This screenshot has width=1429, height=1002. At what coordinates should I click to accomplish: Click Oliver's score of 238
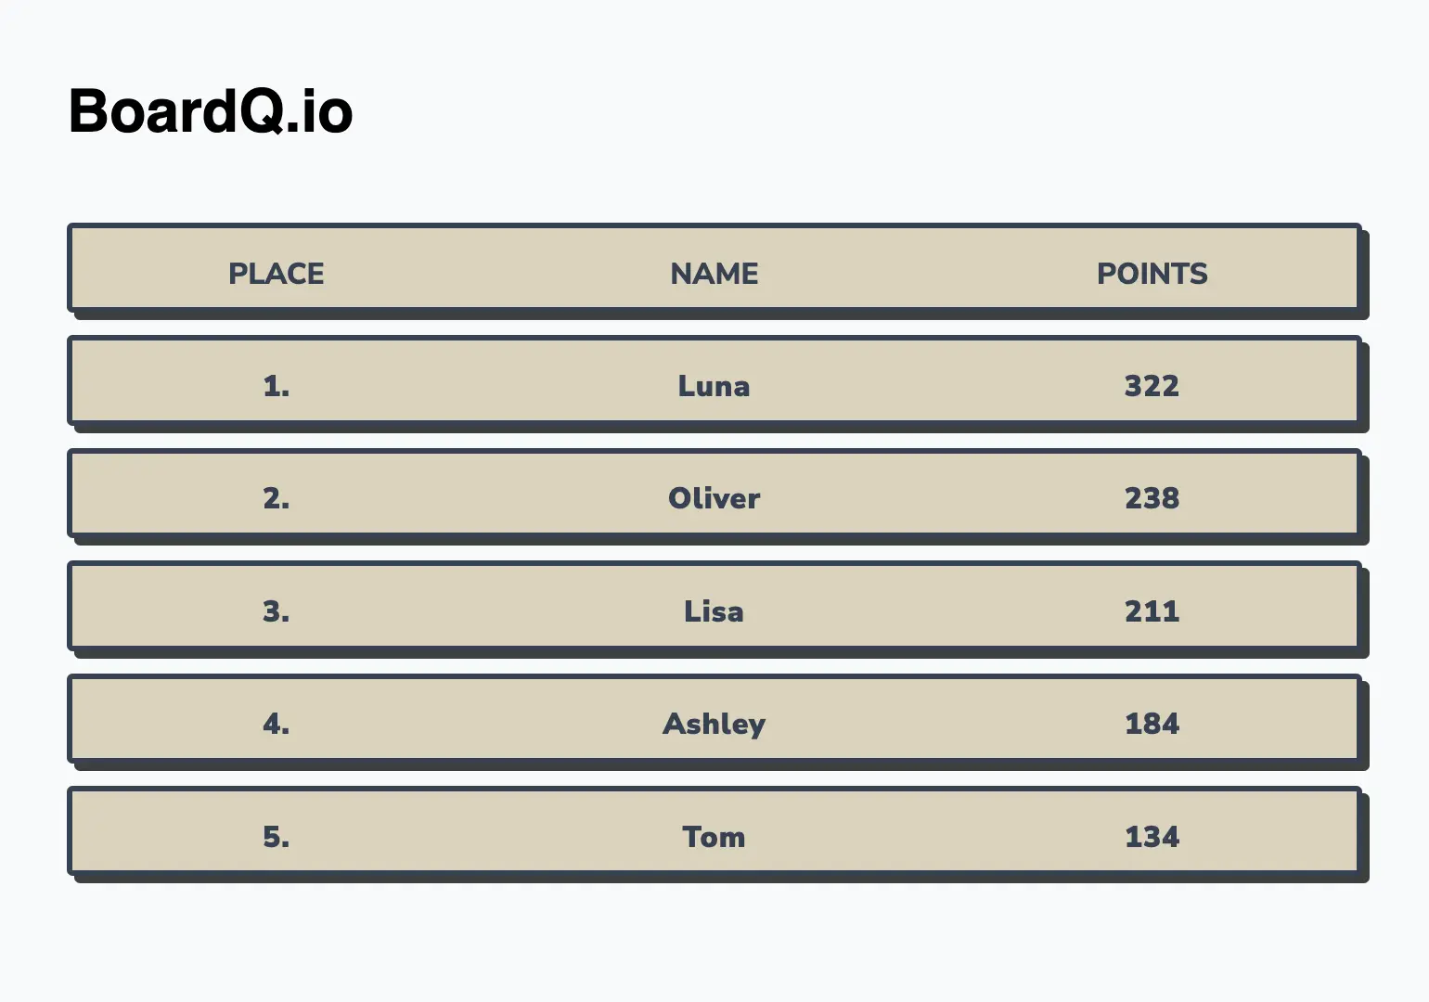tap(1152, 498)
